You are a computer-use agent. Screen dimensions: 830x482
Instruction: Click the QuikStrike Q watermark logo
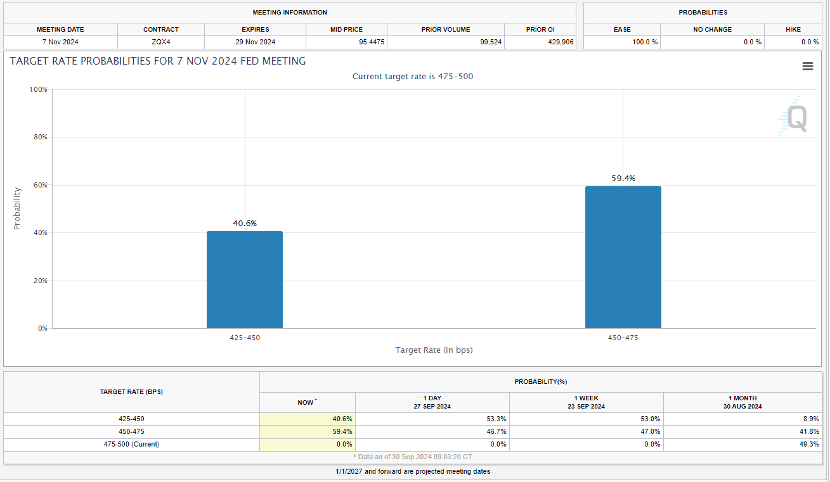click(x=794, y=118)
